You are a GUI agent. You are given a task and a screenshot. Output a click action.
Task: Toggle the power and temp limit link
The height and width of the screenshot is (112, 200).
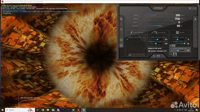171,45
